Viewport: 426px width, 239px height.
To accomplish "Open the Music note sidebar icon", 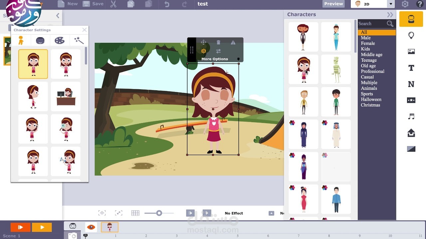I will click(411, 116).
